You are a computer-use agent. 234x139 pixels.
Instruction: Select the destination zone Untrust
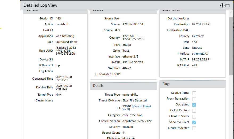197,48
